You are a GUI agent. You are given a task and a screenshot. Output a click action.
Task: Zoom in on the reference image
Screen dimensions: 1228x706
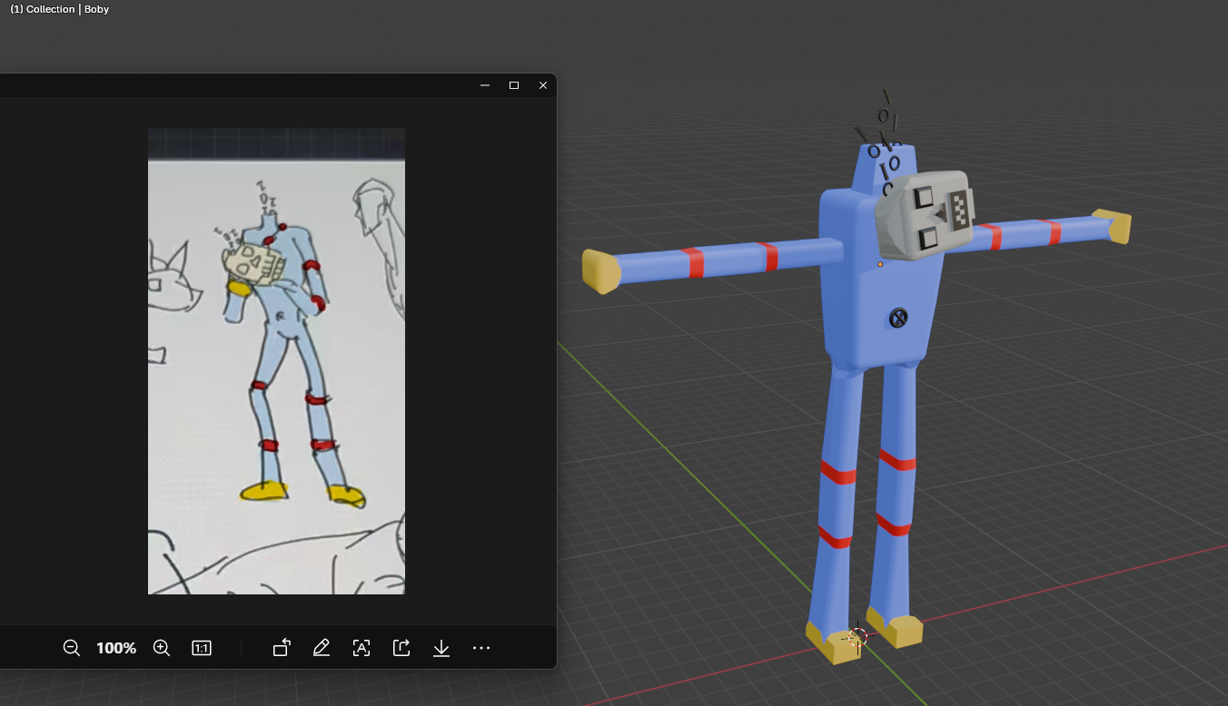[162, 648]
